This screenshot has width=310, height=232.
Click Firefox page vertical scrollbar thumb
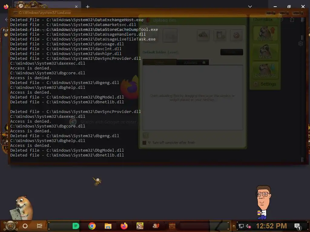click(x=302, y=37)
